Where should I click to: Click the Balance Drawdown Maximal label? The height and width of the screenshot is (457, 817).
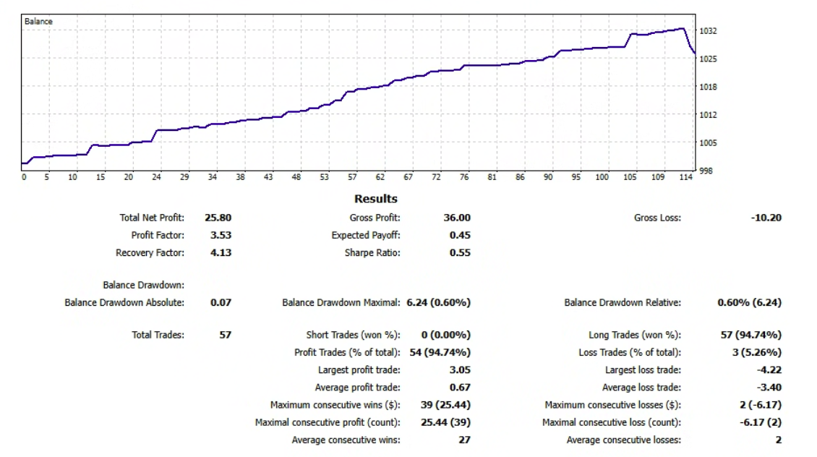(x=341, y=302)
